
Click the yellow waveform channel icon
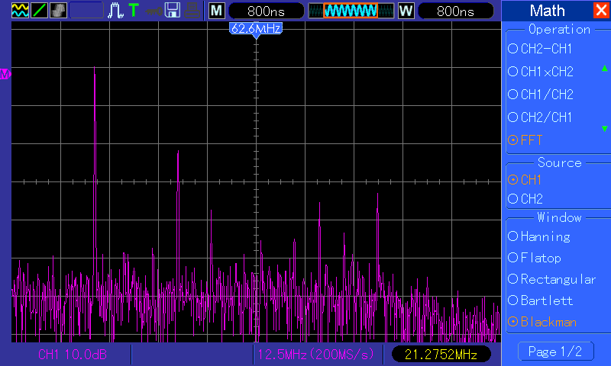[20, 11]
